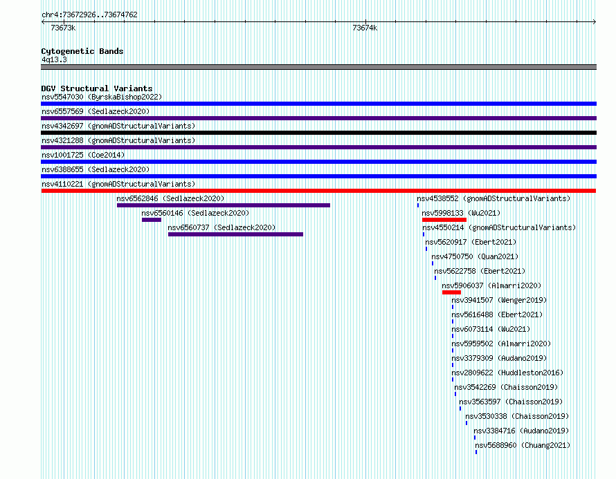Open nsv4110221 (gnomADStructuralVariants) label
Image resolution: width=616 pixels, height=479 pixels.
tap(118, 184)
